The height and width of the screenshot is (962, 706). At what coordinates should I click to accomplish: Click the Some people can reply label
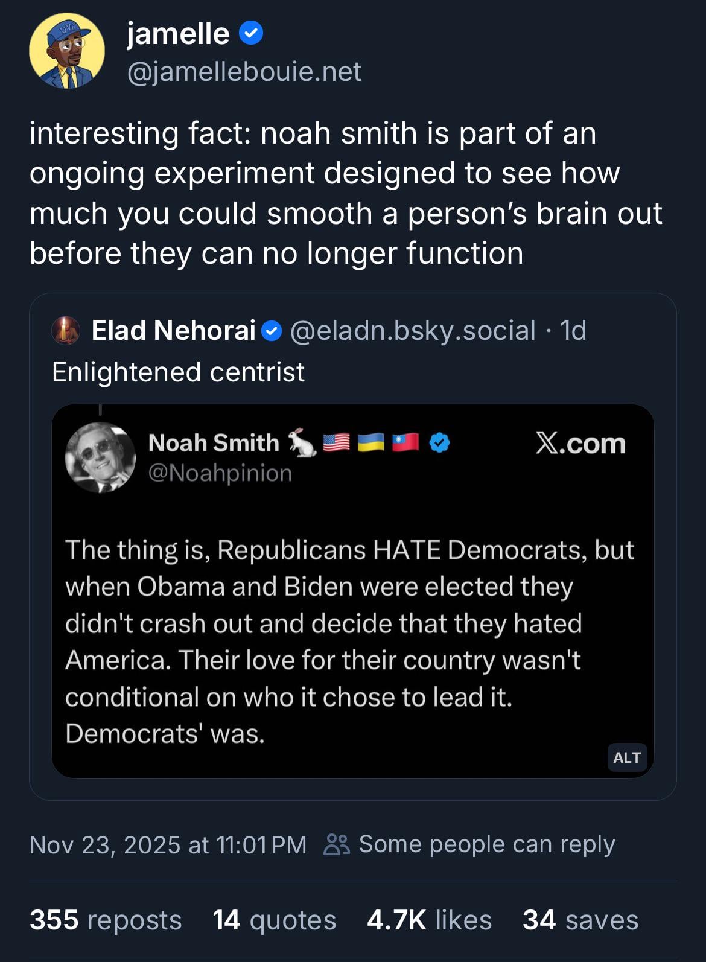(x=486, y=844)
